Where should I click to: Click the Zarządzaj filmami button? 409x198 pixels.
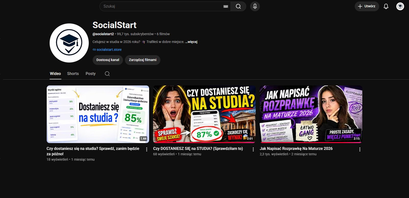[x=143, y=60]
